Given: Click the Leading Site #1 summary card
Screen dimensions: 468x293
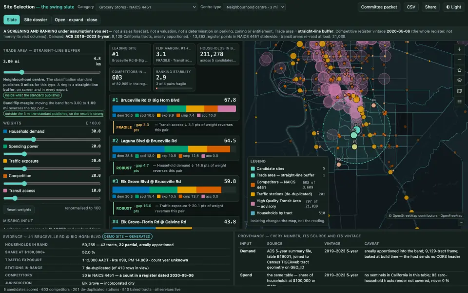Looking at the screenshot, I should pos(130,54).
